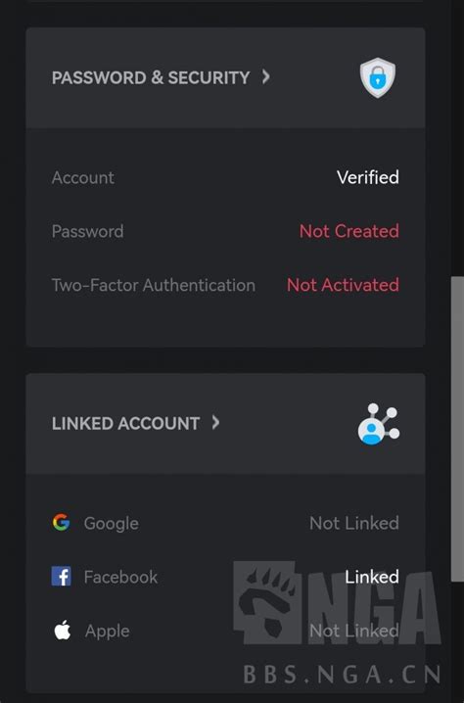The image size is (464, 703).
Task: Select the Account row label
Action: pyautogui.click(x=83, y=177)
